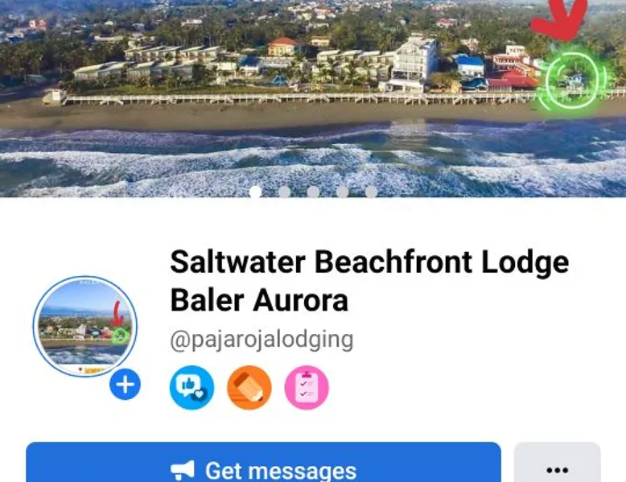
Task: Tap the Baler Aurora line of page name
Action: (260, 300)
